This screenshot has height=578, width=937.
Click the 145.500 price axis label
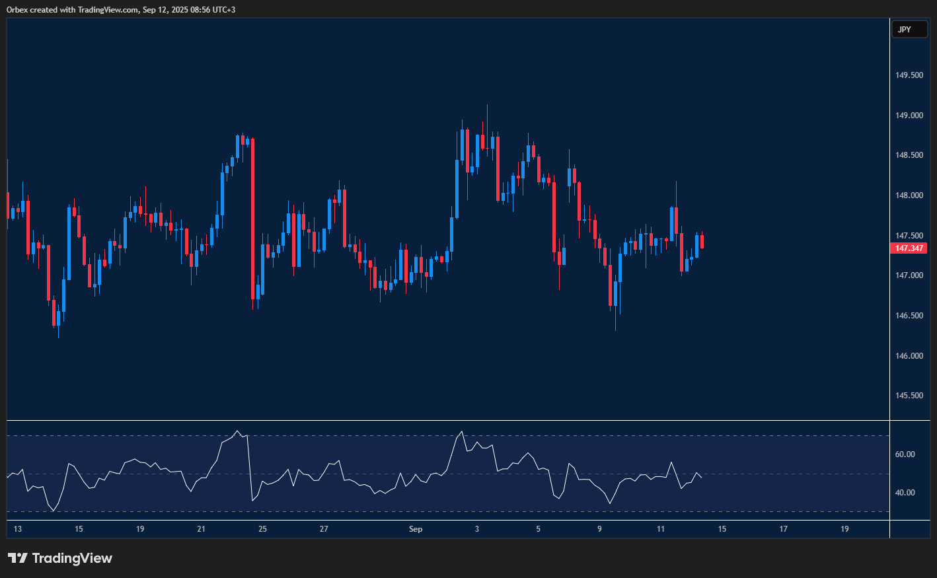[x=909, y=396]
